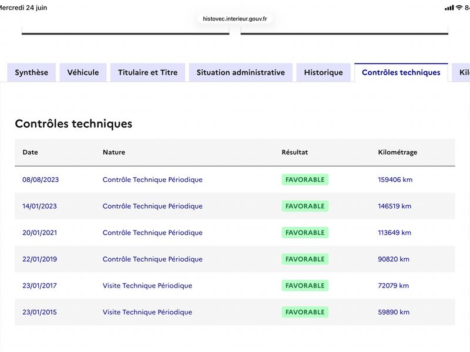
Task: Click the 90820 km mileage entry
Action: 394,259
